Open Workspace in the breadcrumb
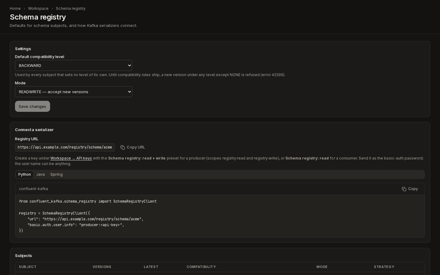440x275 pixels. coord(38,9)
